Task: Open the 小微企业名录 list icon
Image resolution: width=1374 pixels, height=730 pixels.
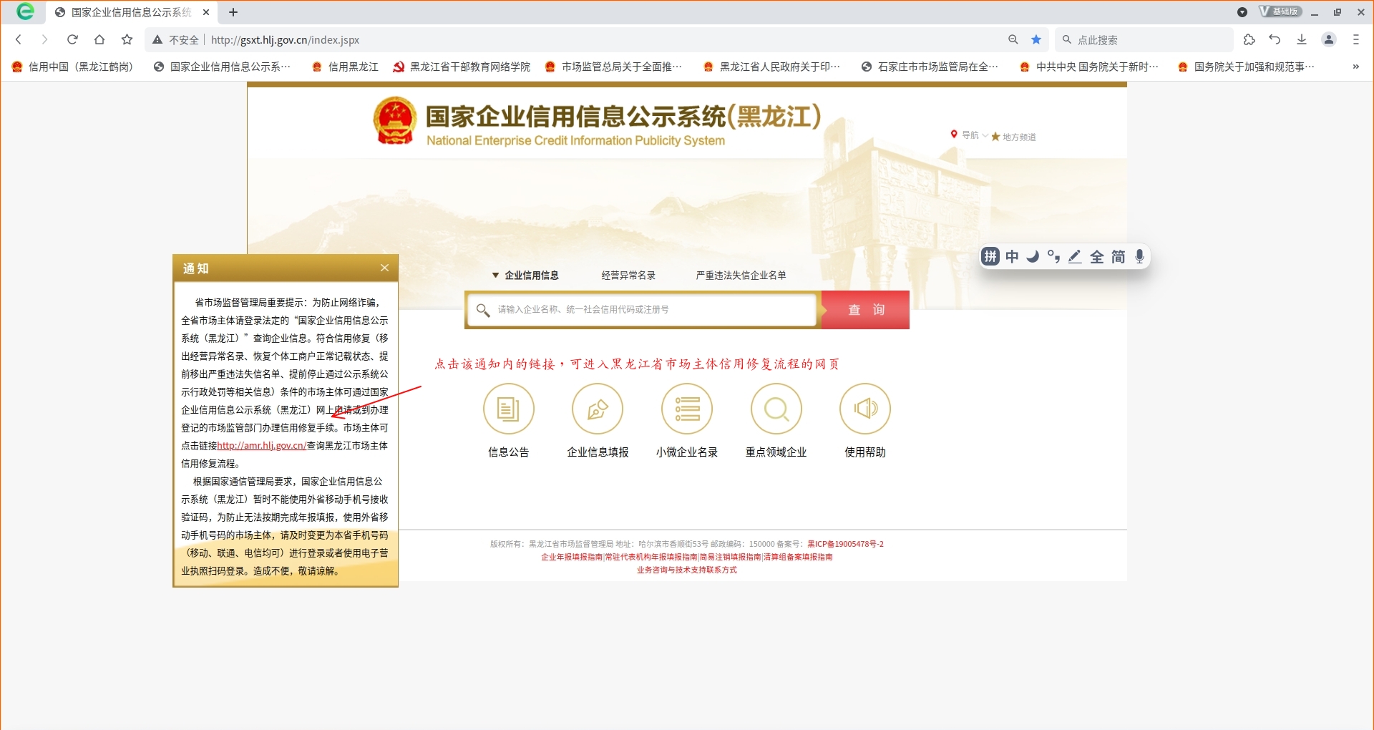Action: click(686, 409)
